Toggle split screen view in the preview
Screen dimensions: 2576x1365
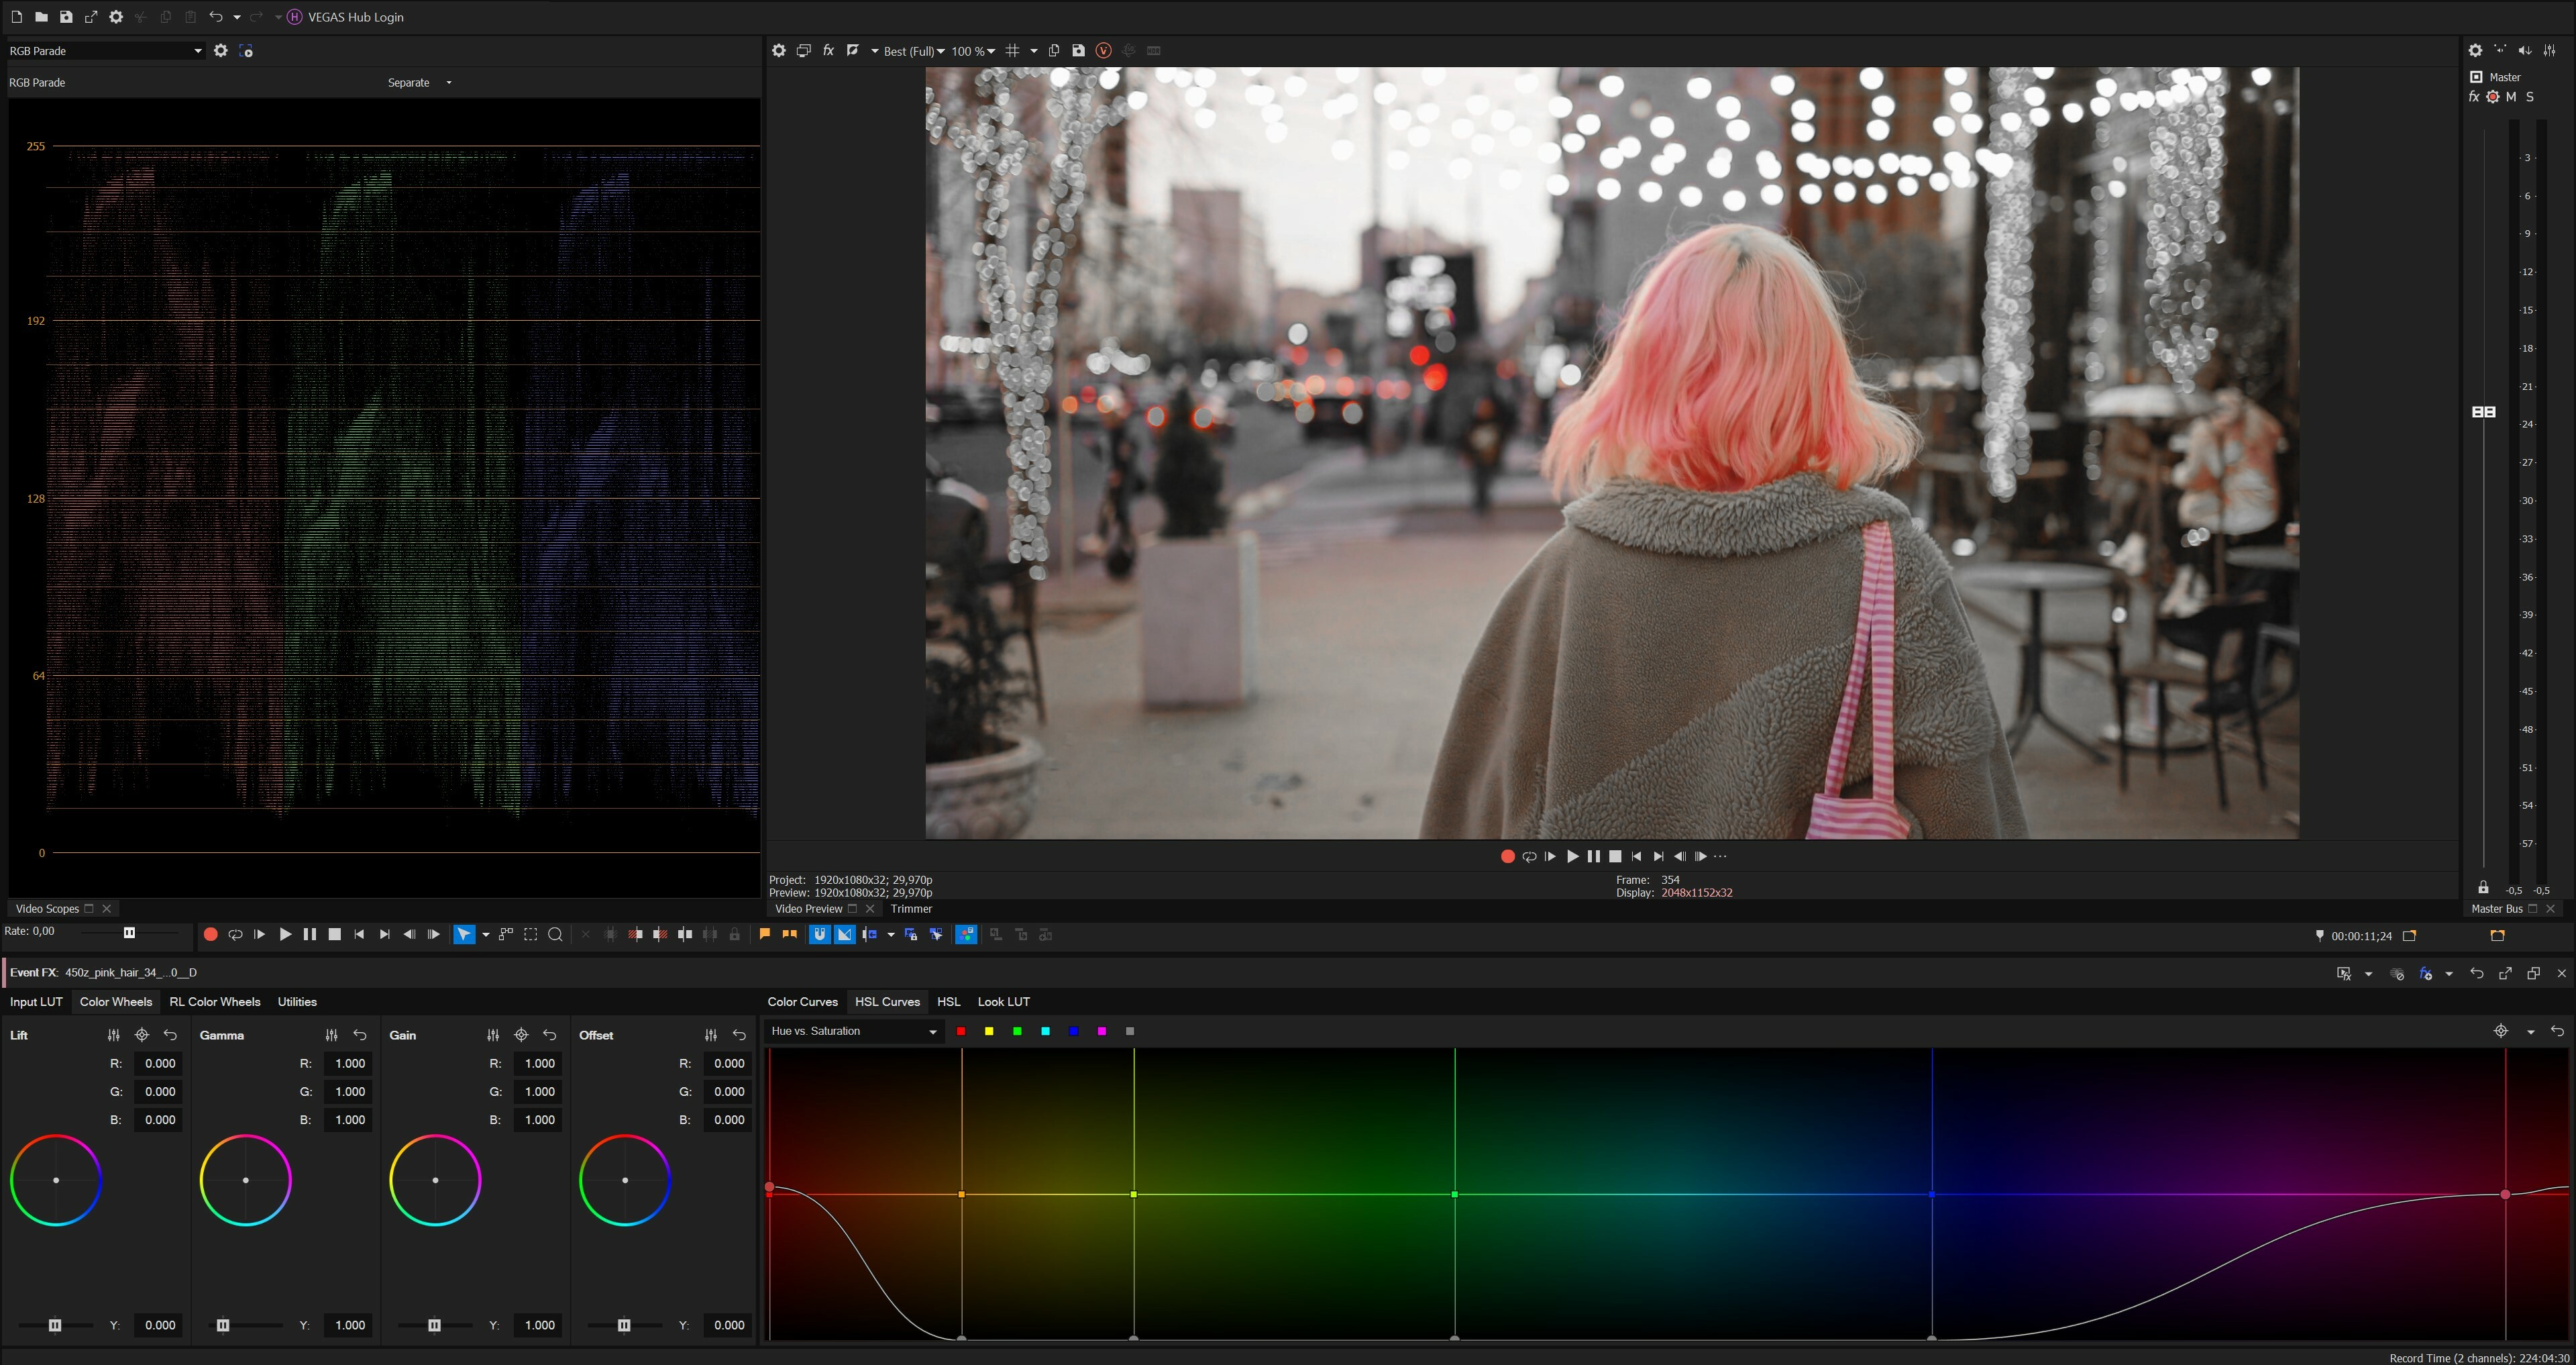coord(853,50)
